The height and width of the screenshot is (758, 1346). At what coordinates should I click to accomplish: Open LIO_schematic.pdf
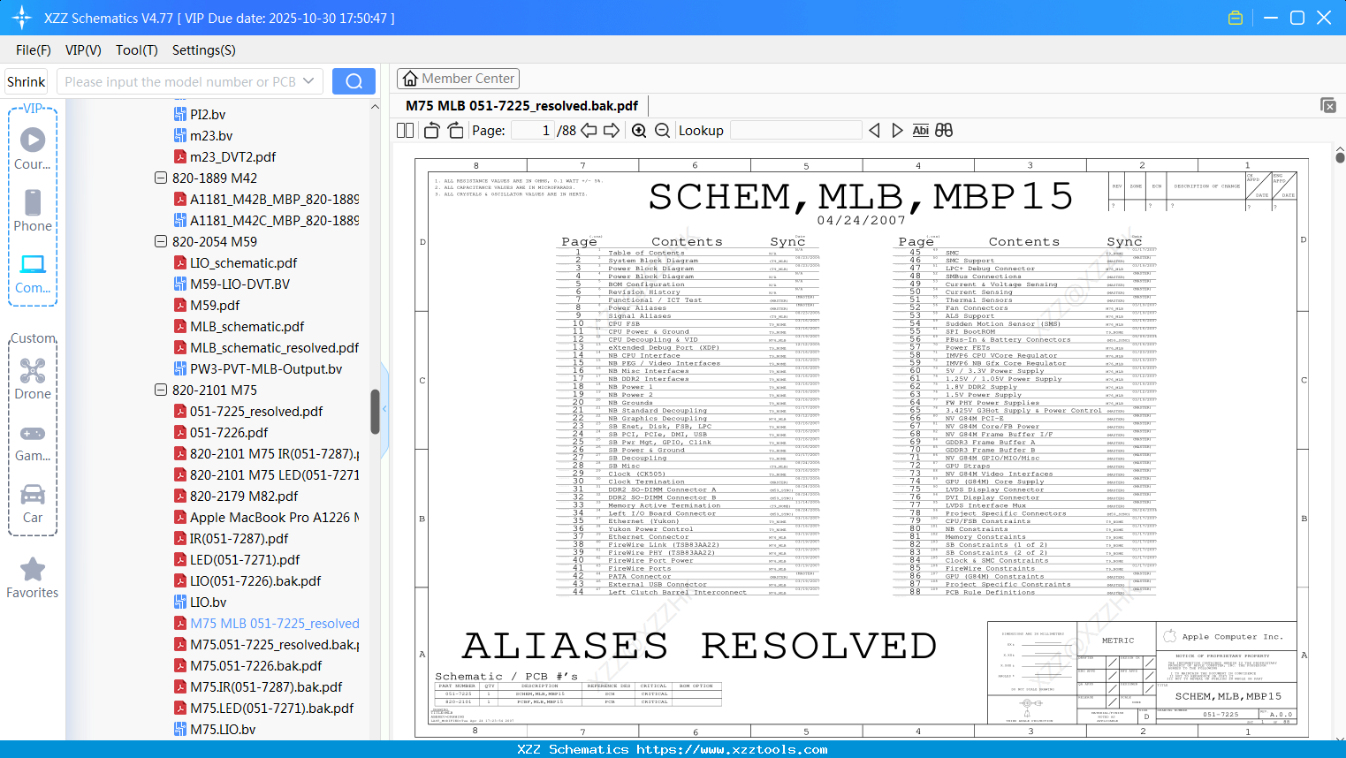click(x=243, y=262)
